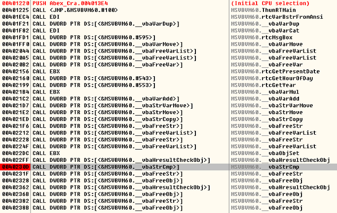Click destination MSVBVM60.rtcMsgBox
Viewport: 337px width, 213px height.
[262, 37]
